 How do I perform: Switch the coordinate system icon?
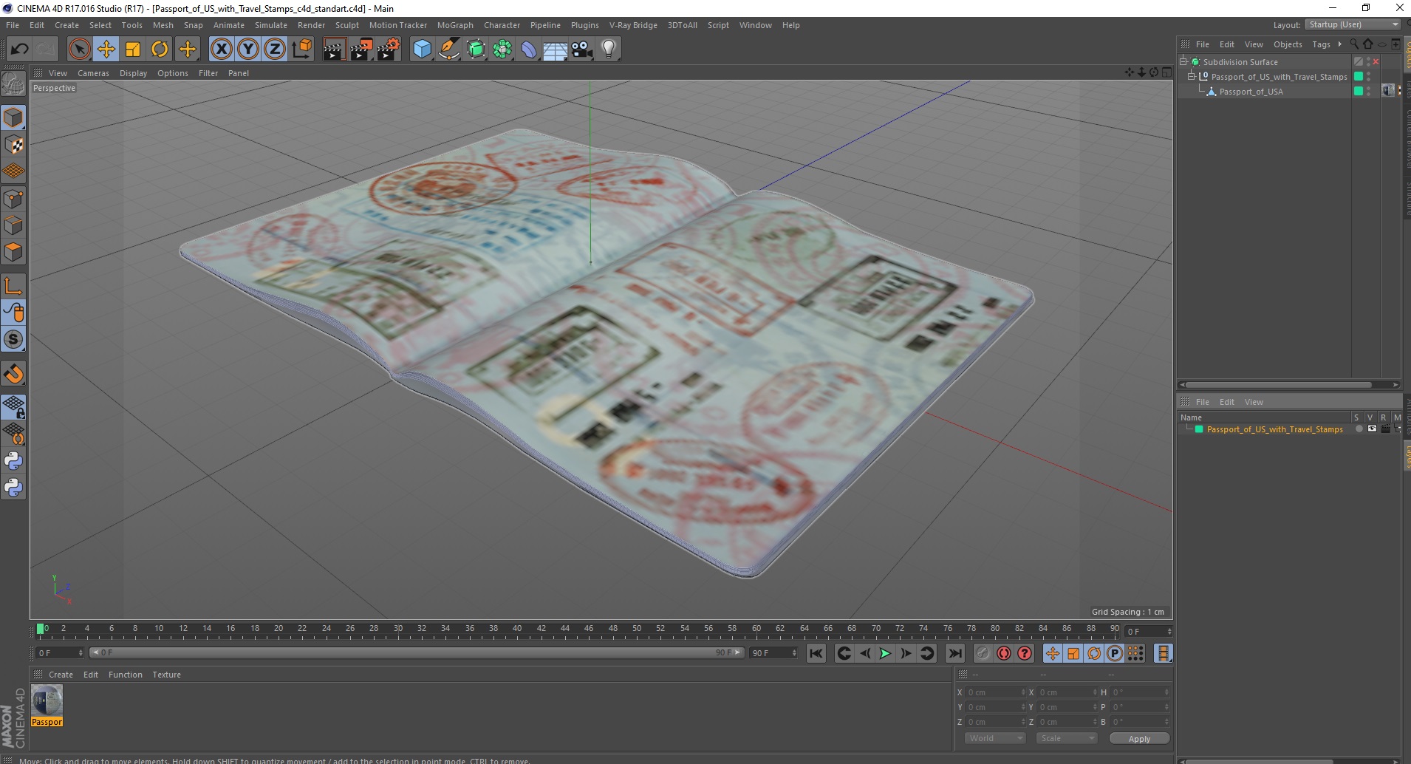(302, 50)
